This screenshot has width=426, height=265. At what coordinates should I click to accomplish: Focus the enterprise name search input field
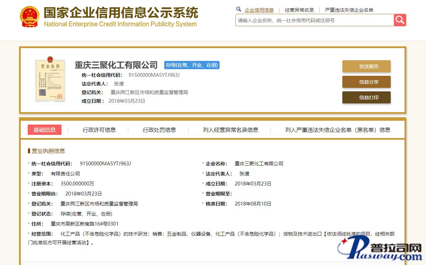click(315, 20)
